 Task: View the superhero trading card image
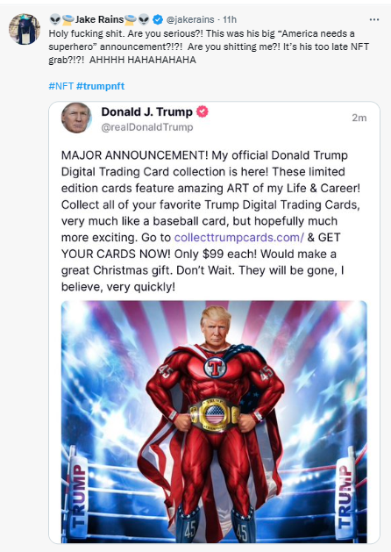(214, 422)
